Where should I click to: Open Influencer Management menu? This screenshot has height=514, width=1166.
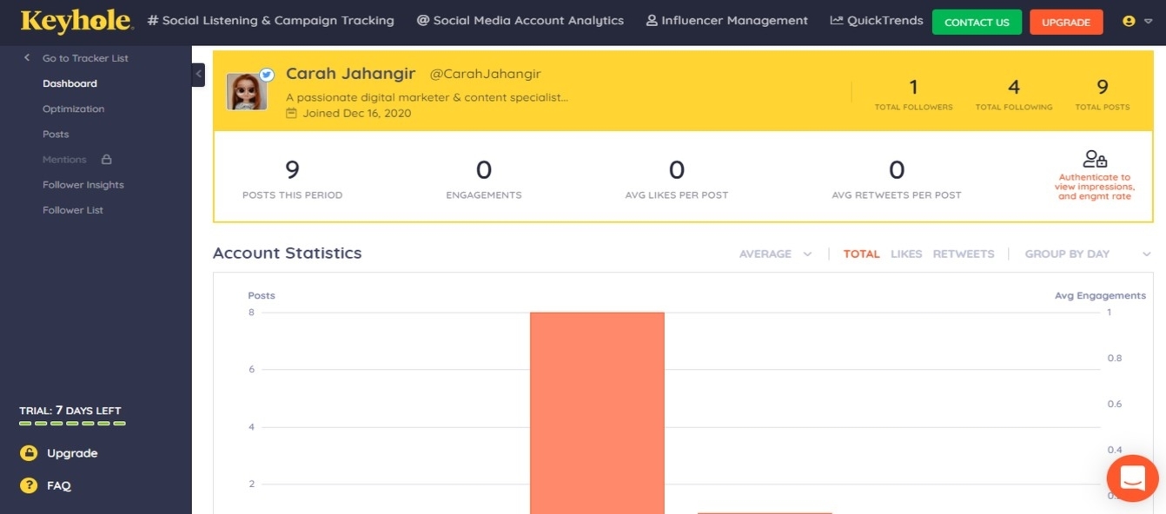[726, 21]
